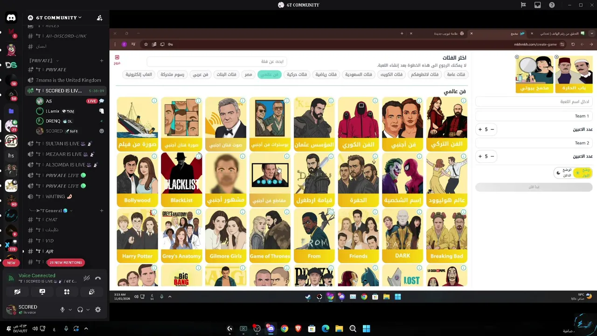Bookmark page with star icon
The height and width of the screenshot is (336, 597).
coord(146,44)
